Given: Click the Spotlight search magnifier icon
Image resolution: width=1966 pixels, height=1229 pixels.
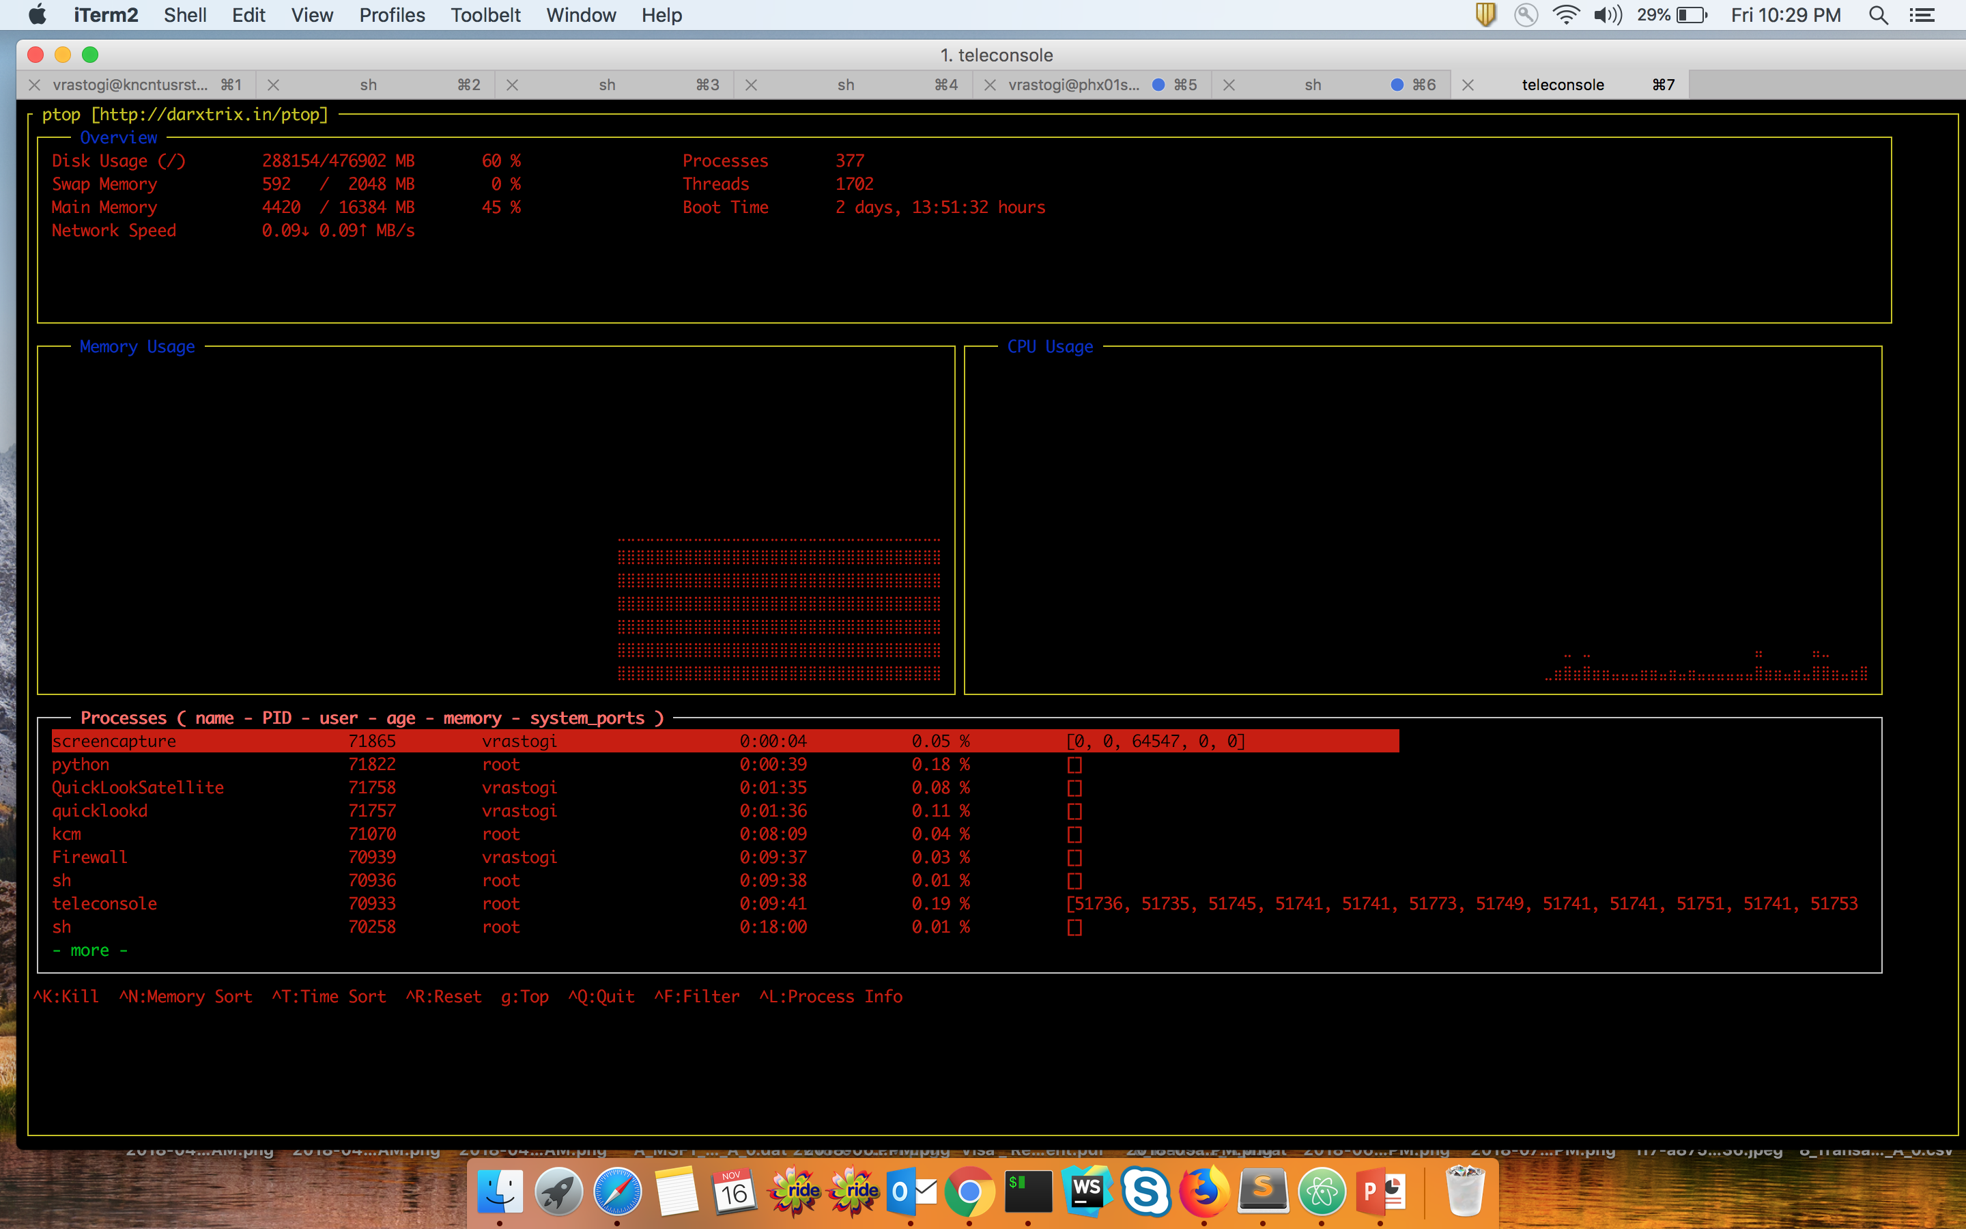Looking at the screenshot, I should [x=1877, y=16].
